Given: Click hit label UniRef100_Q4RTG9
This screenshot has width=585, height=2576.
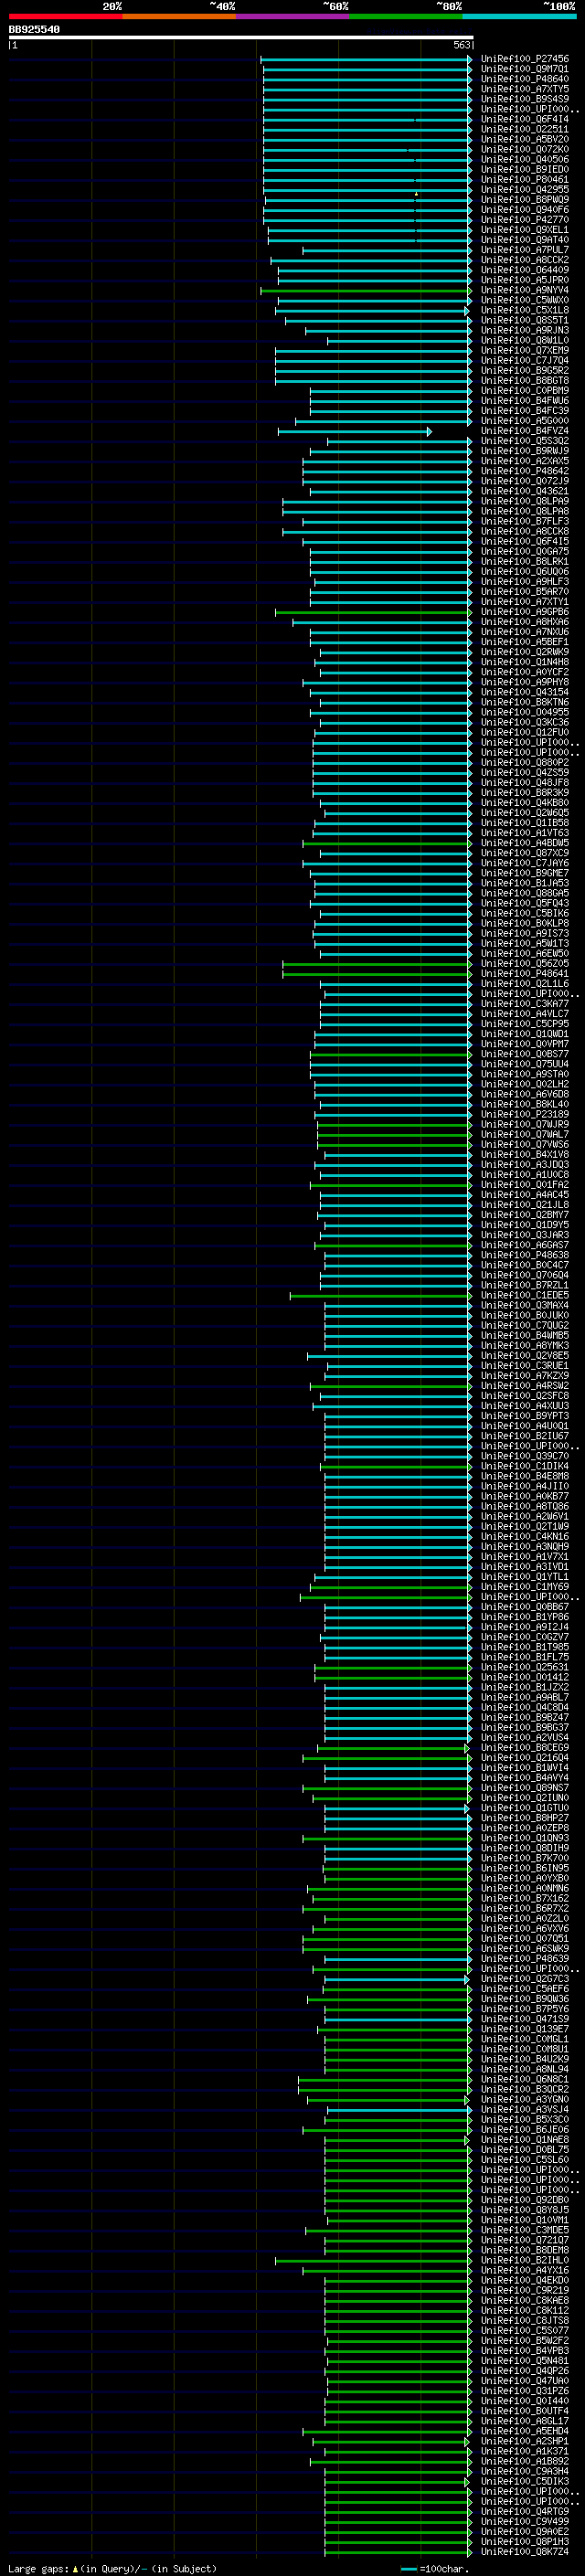Looking at the screenshot, I should 525,2511.
